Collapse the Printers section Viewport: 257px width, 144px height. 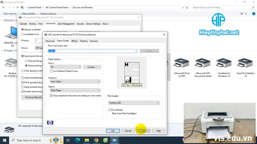click(2, 51)
